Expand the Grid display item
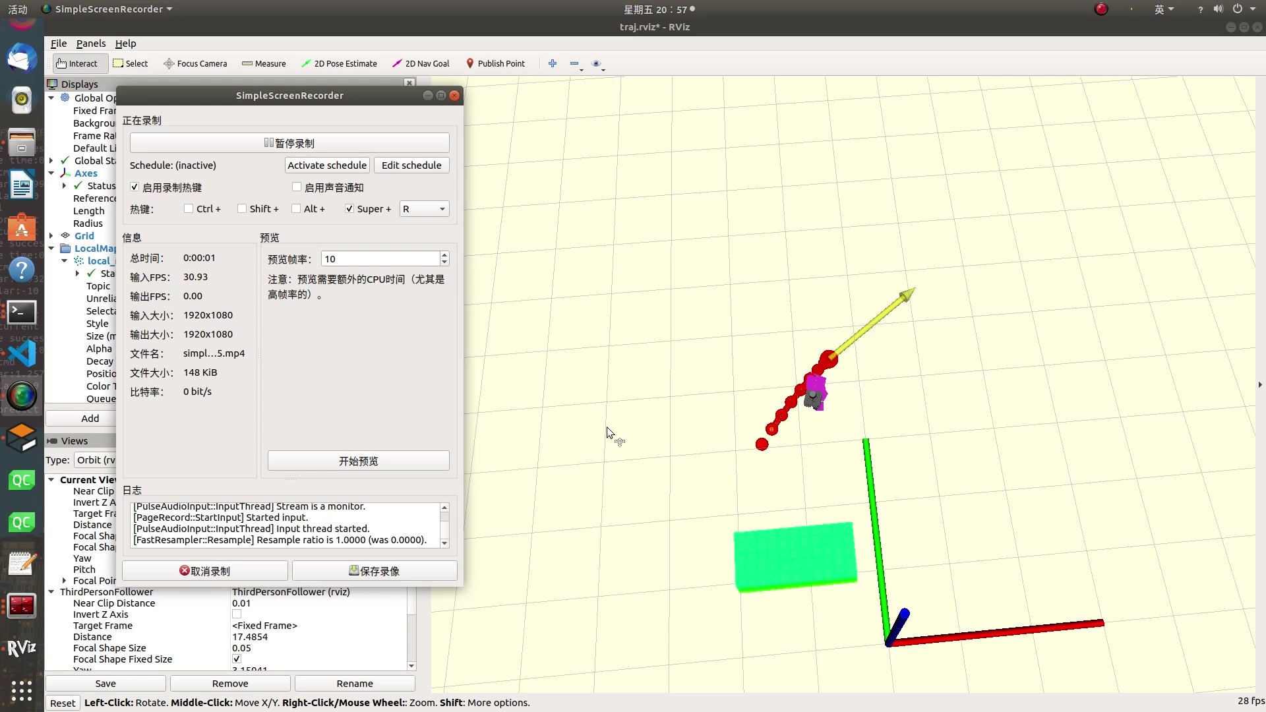 (51, 236)
